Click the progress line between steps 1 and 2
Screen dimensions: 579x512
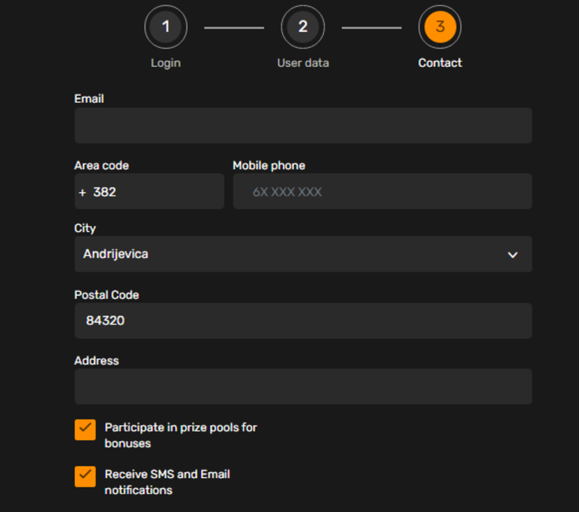click(234, 28)
